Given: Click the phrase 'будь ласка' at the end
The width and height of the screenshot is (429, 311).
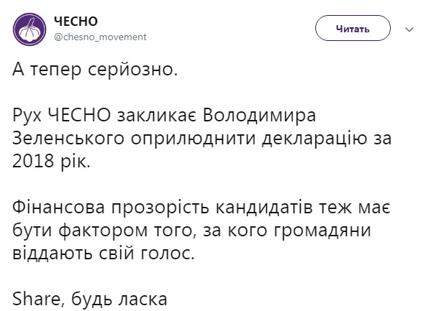Looking at the screenshot, I should 119,300.
